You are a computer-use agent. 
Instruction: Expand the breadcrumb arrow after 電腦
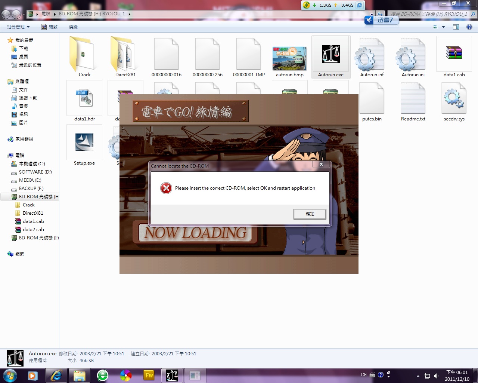(x=55, y=14)
